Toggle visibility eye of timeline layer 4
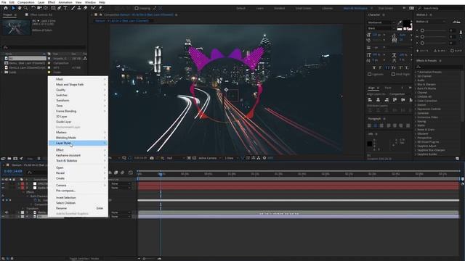This screenshot has width=465, height=261. (3, 217)
